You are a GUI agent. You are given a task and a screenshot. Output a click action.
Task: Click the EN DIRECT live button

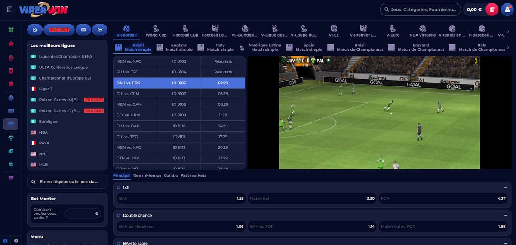[x=59, y=30]
